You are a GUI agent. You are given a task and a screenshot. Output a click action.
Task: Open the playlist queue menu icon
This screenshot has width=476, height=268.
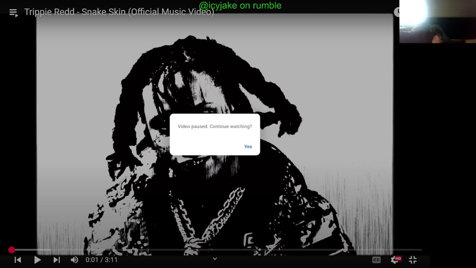[13, 13]
